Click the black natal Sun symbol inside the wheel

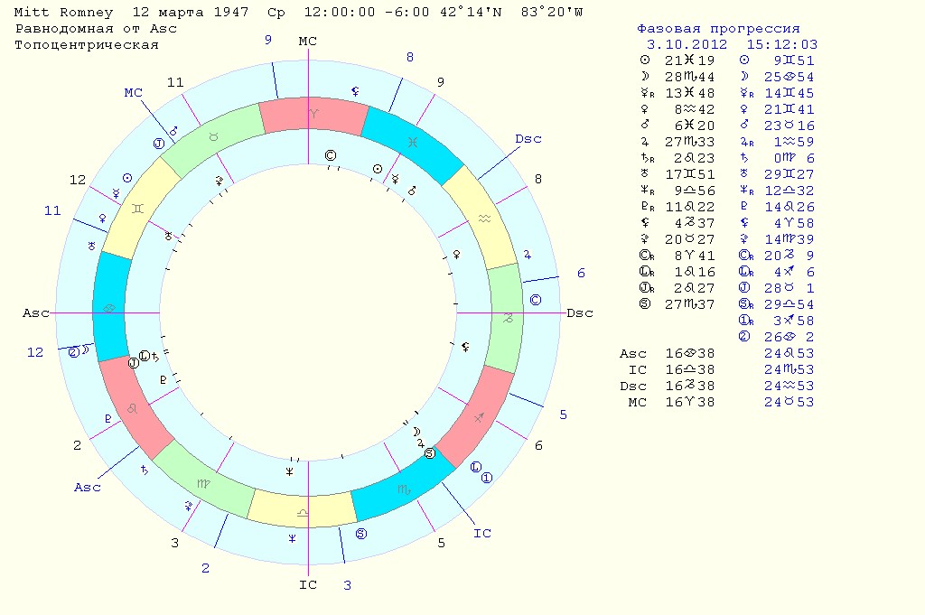pos(378,169)
